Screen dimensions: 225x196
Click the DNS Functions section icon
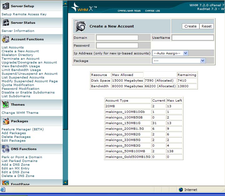click(x=5, y=149)
